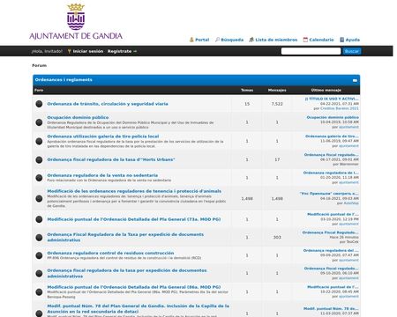Click status icon for Horts Urbans forum
Screen dimensions: 397x317
coord(39,159)
